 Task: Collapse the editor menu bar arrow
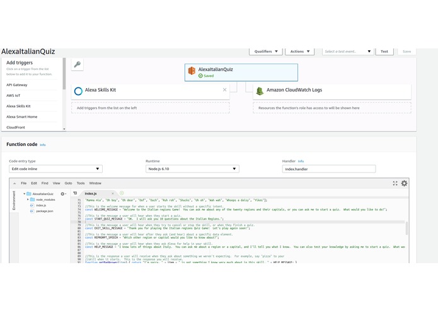(14, 183)
